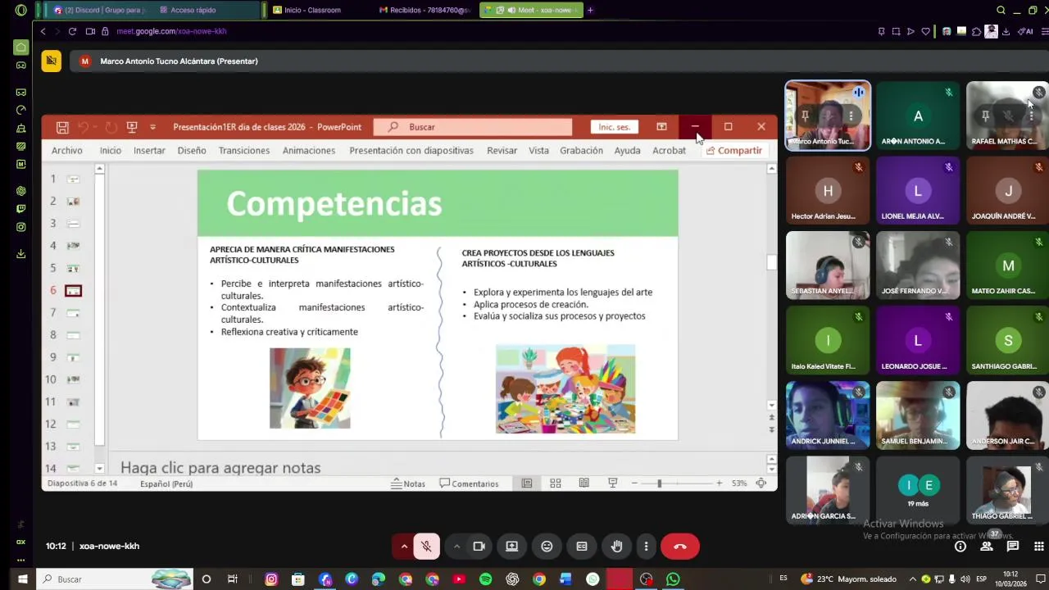This screenshot has width=1049, height=590.
Task: Select slide thumbnail 2 in the panel
Action: [x=73, y=201]
